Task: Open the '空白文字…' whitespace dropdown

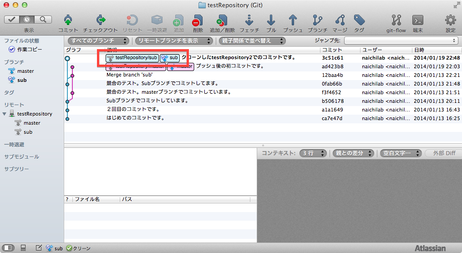Action: point(401,153)
